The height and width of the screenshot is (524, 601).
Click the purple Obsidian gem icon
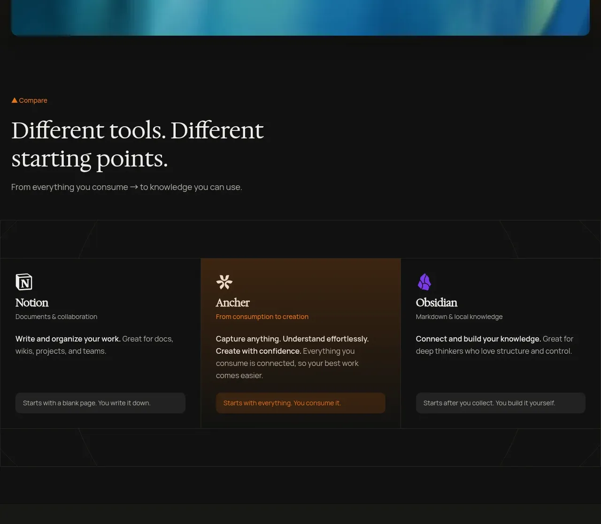coord(424,282)
